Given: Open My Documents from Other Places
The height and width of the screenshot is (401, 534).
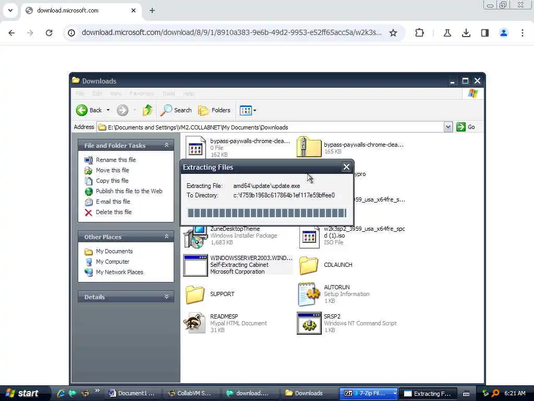Looking at the screenshot, I should (x=114, y=251).
